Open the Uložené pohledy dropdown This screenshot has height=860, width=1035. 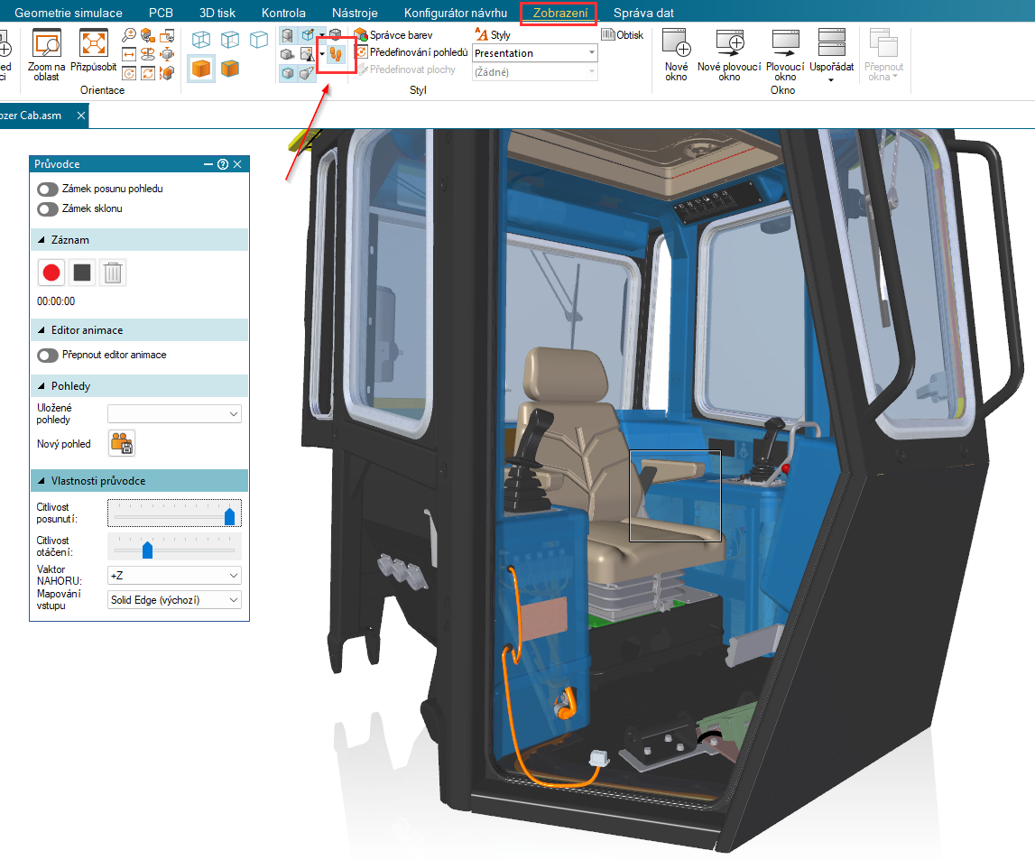[x=174, y=414]
